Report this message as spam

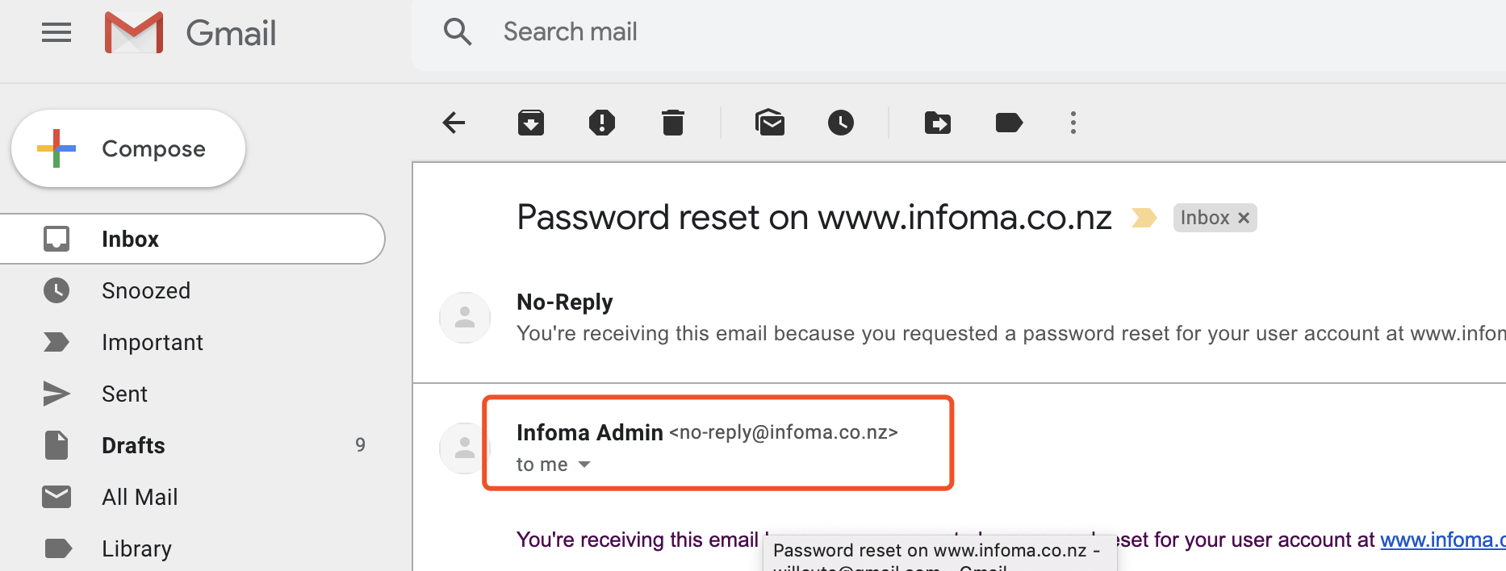[601, 123]
